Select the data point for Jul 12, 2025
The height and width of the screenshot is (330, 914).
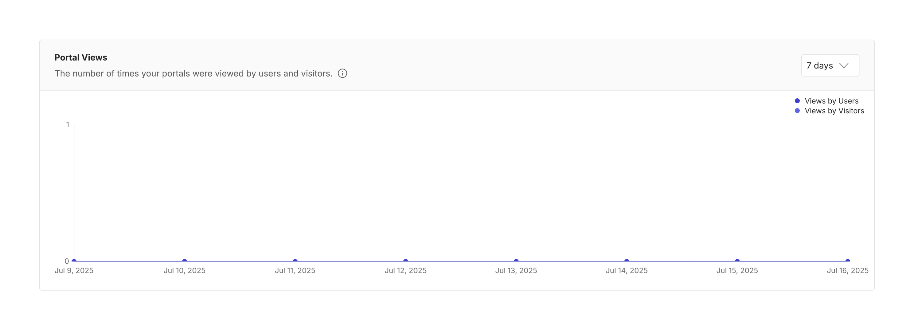(405, 261)
